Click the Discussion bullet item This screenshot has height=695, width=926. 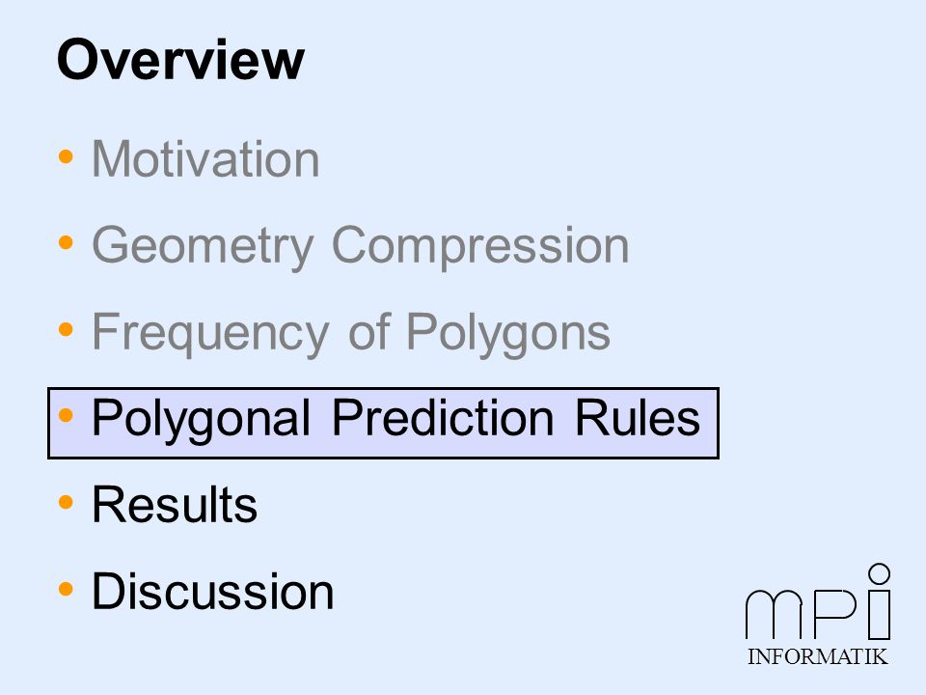[213, 591]
